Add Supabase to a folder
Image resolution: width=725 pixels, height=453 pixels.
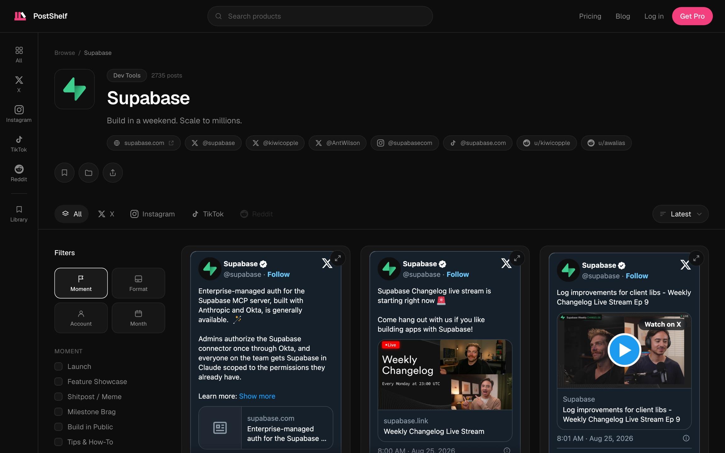click(x=88, y=173)
